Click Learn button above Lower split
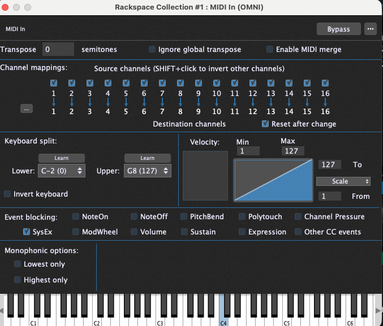Image resolution: width=383 pixels, height=326 pixels. (x=61, y=158)
